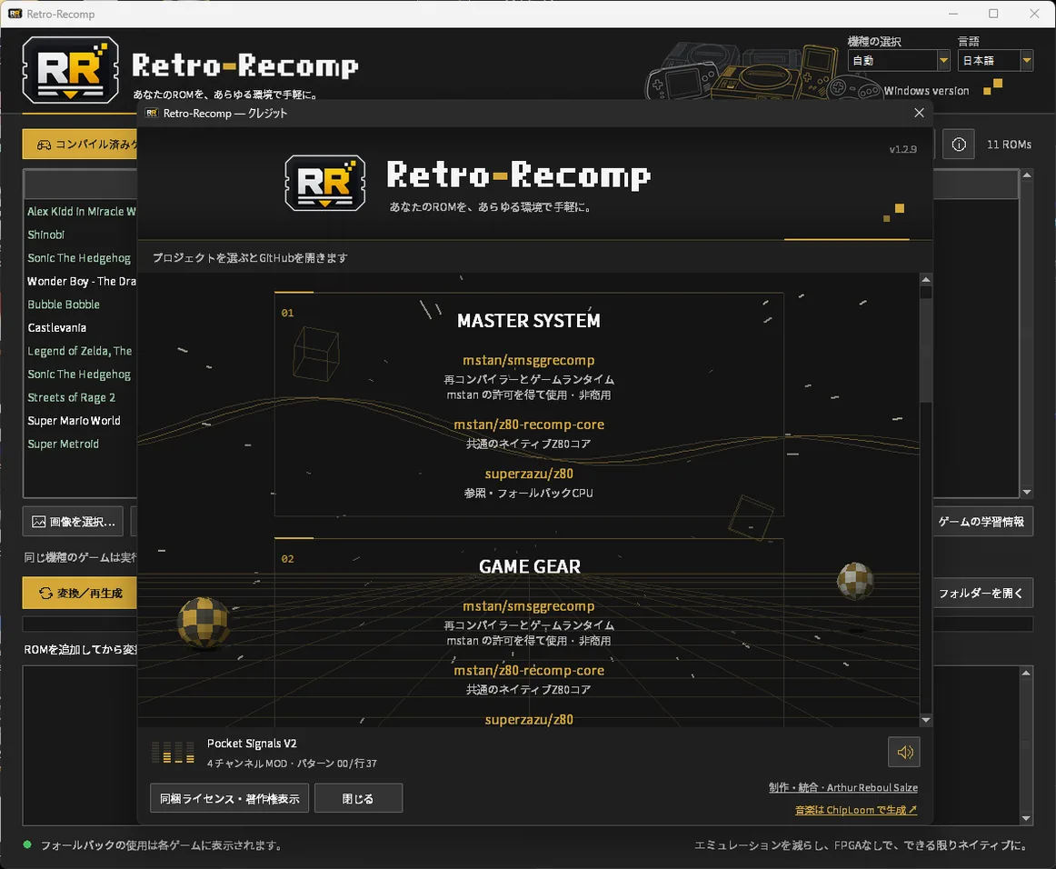1056x869 pixels.
Task: Open the 制作・統合 Arthur Reboul Salze link
Action: [x=843, y=787]
